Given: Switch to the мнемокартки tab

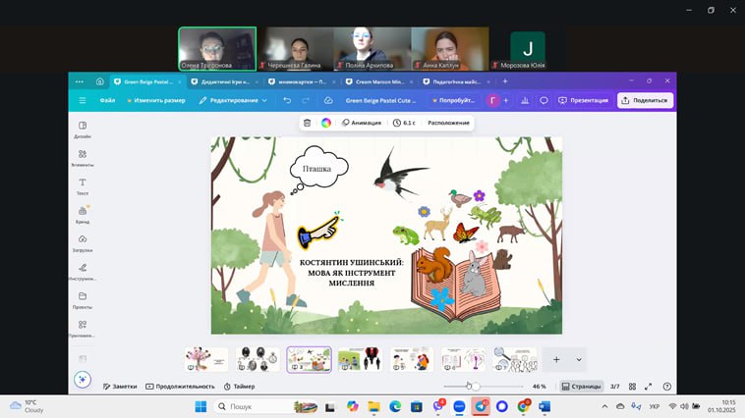Looking at the screenshot, I should (x=302, y=81).
